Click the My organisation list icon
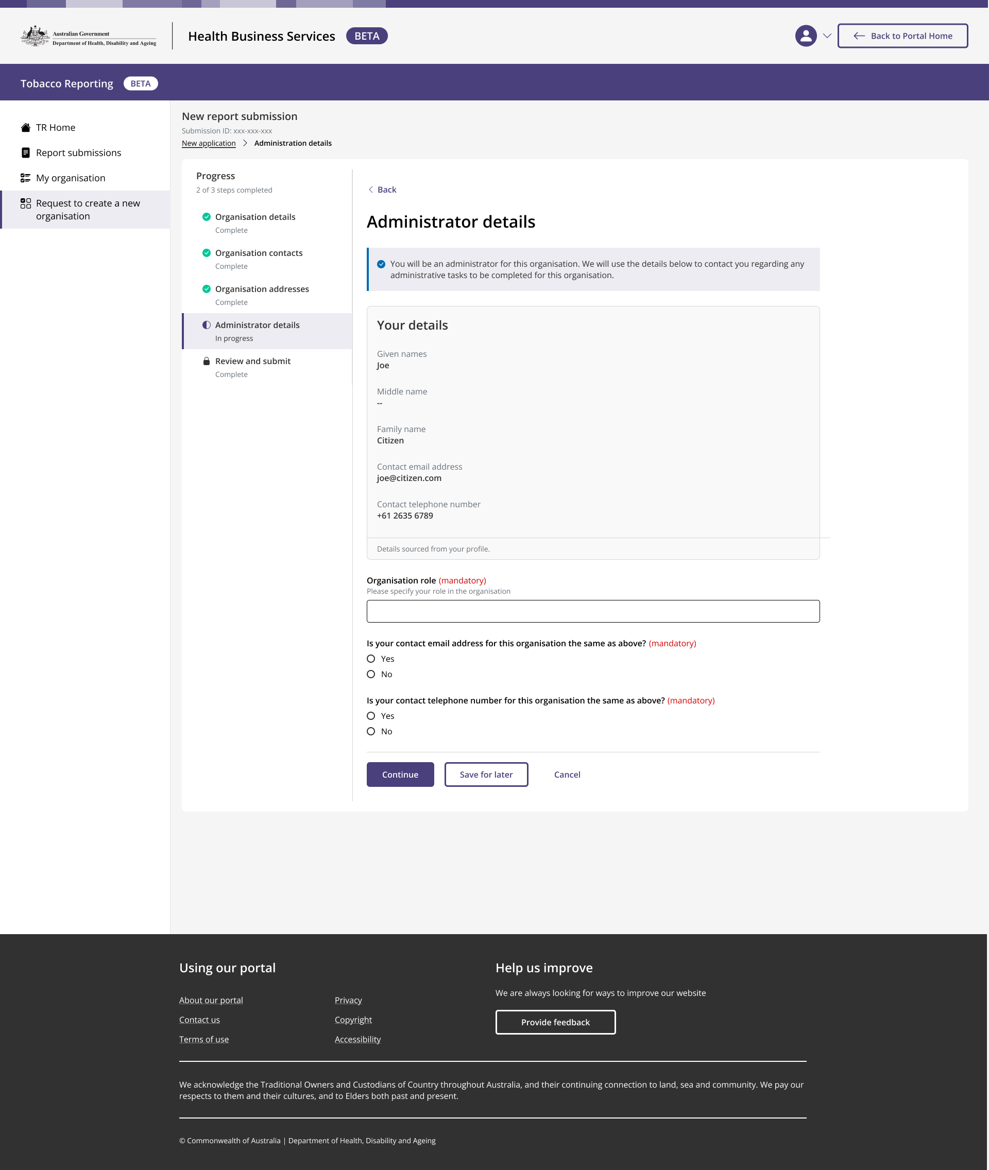This screenshot has width=989, height=1170. click(x=25, y=178)
